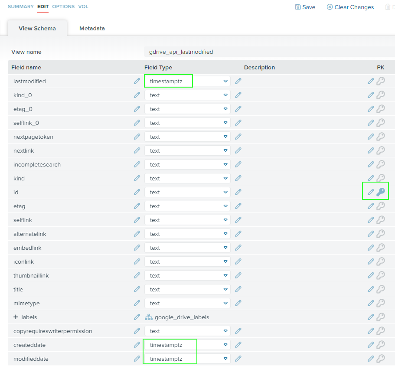Click the save disk icon

(298, 7)
